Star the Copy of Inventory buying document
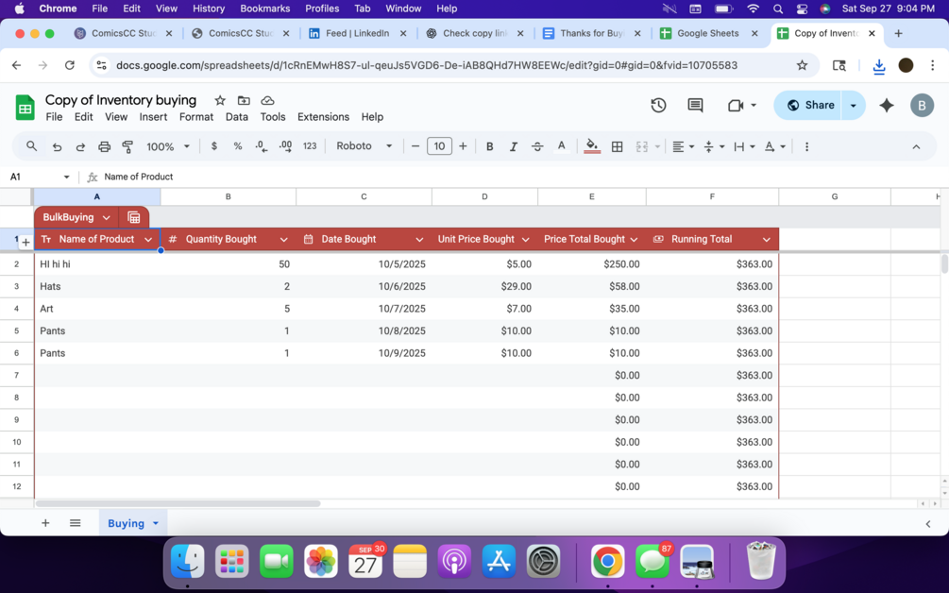949x593 pixels. (220, 100)
